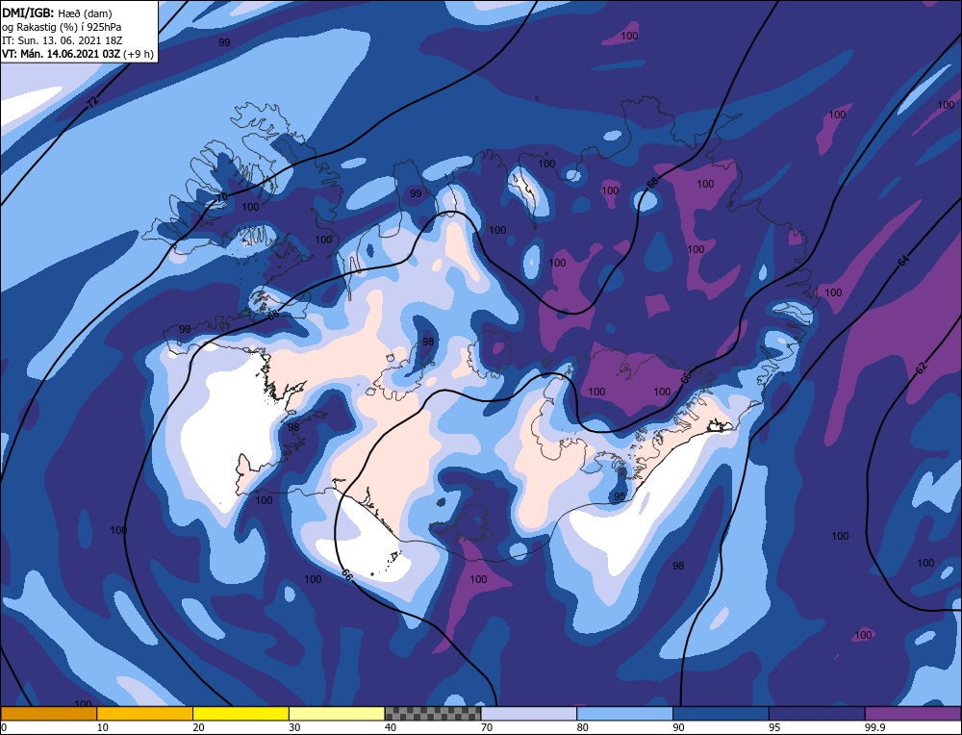The image size is (962, 735).
Task: Click the '10' legend tick label
Action: coord(103,727)
